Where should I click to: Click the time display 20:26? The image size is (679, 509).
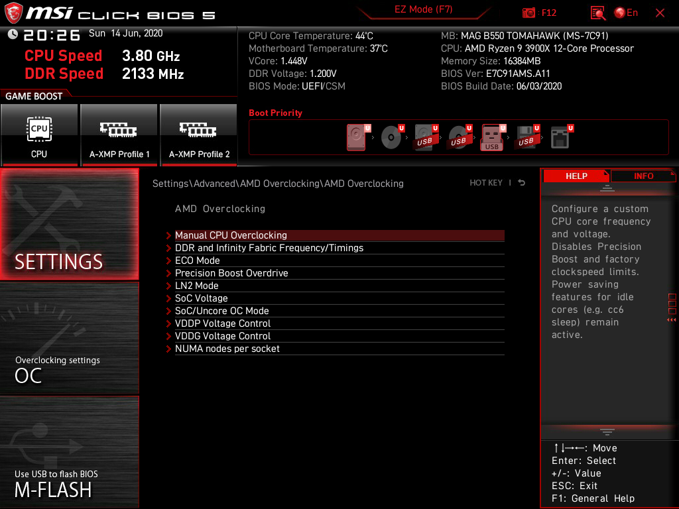click(52, 35)
